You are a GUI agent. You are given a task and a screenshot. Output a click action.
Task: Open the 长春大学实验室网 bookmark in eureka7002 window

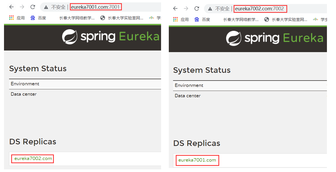coord(286,19)
